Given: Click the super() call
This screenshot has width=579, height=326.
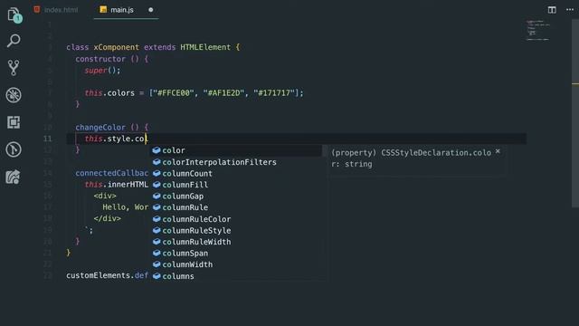Looking at the screenshot, I should tap(102, 71).
